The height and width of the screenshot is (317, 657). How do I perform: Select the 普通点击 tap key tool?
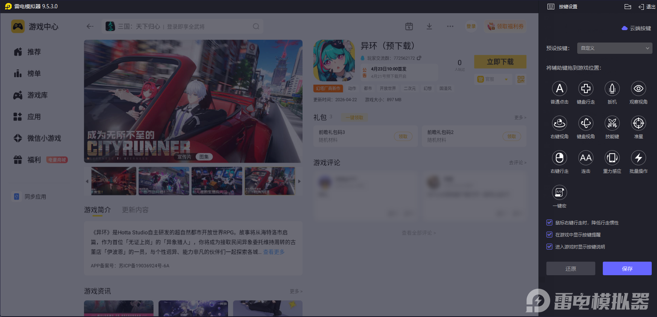click(560, 88)
